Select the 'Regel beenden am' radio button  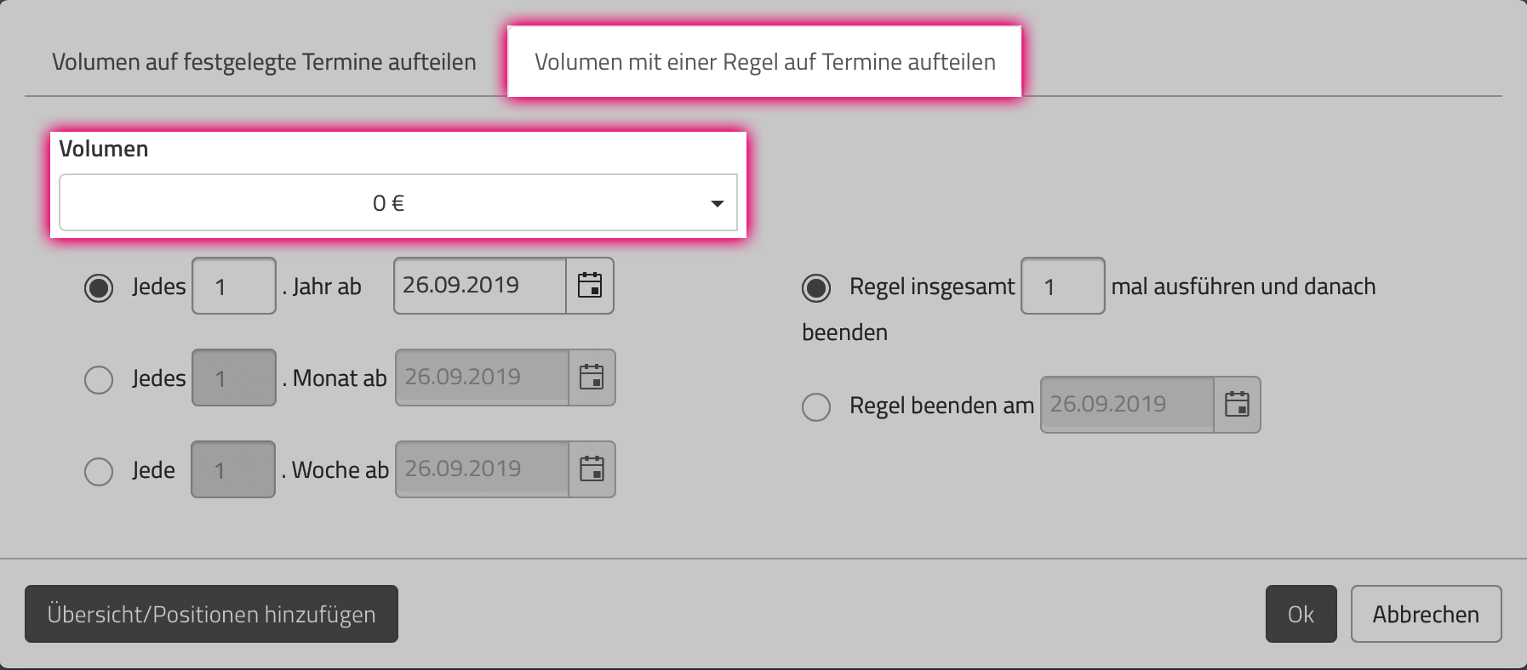[816, 407]
